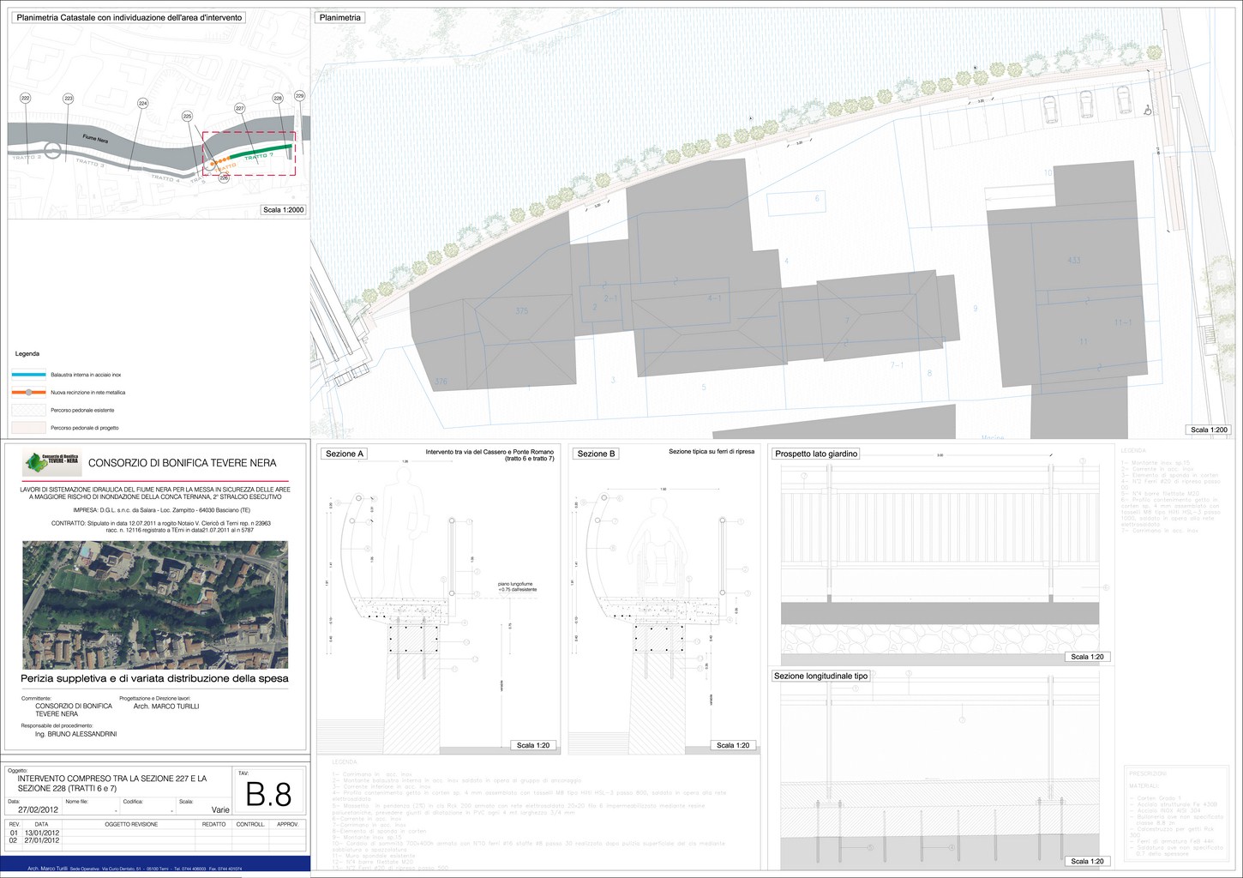Viewport: 1243px width, 878px height.
Task: Select section marker circle 223
Action: 69,99
